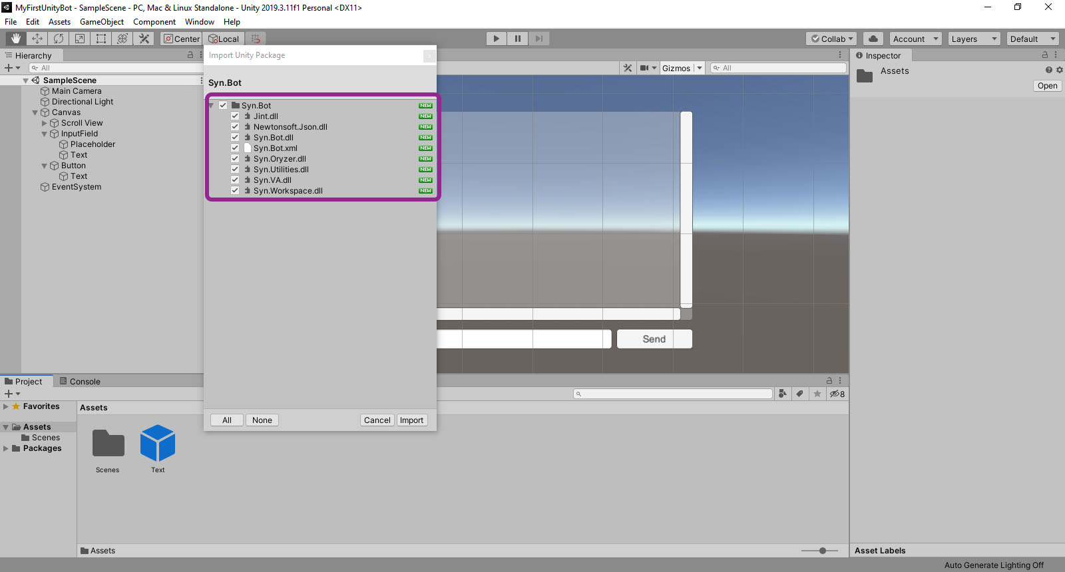Screen dimensions: 1065x572
Task: Collapse Button object in Hierarchy
Action: click(45, 166)
